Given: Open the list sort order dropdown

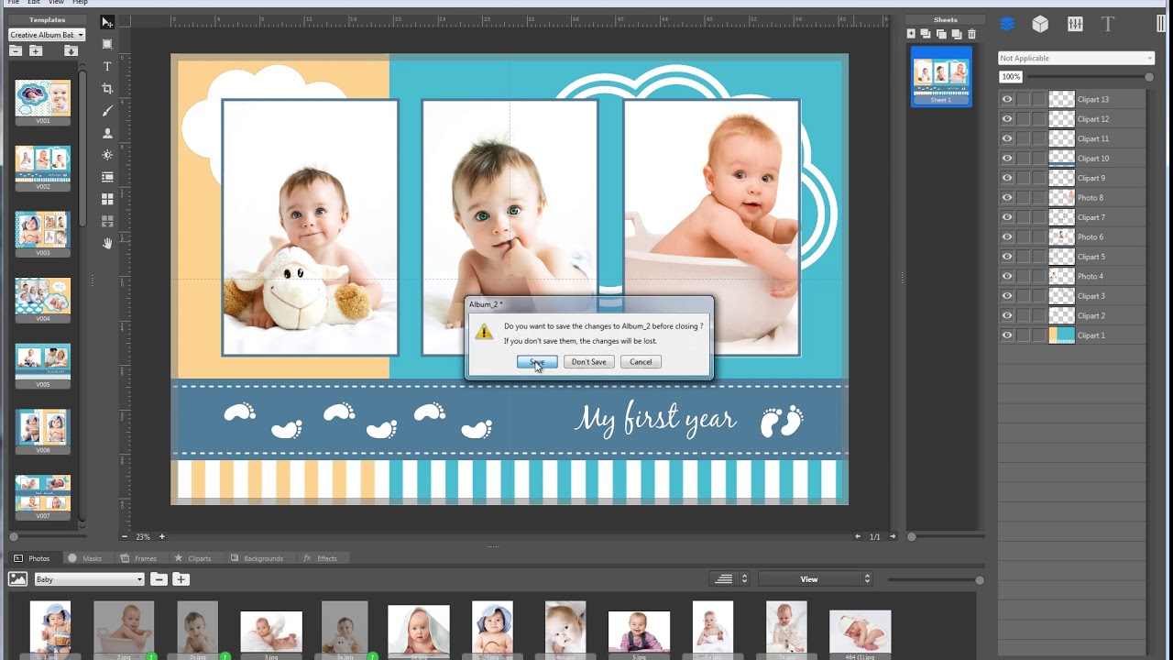Looking at the screenshot, I should click(730, 579).
